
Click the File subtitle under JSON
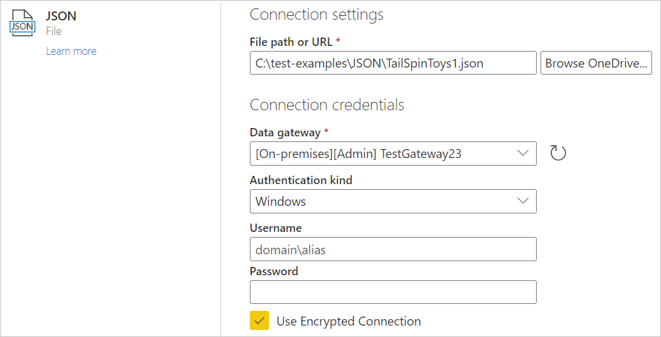(54, 31)
